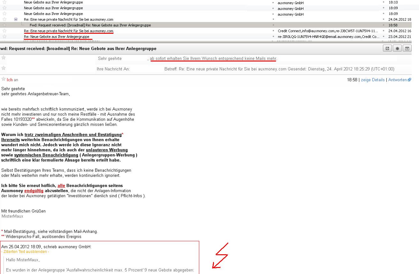
Task: Open the message options dropdown arrow button
Action: (x=407, y=48)
